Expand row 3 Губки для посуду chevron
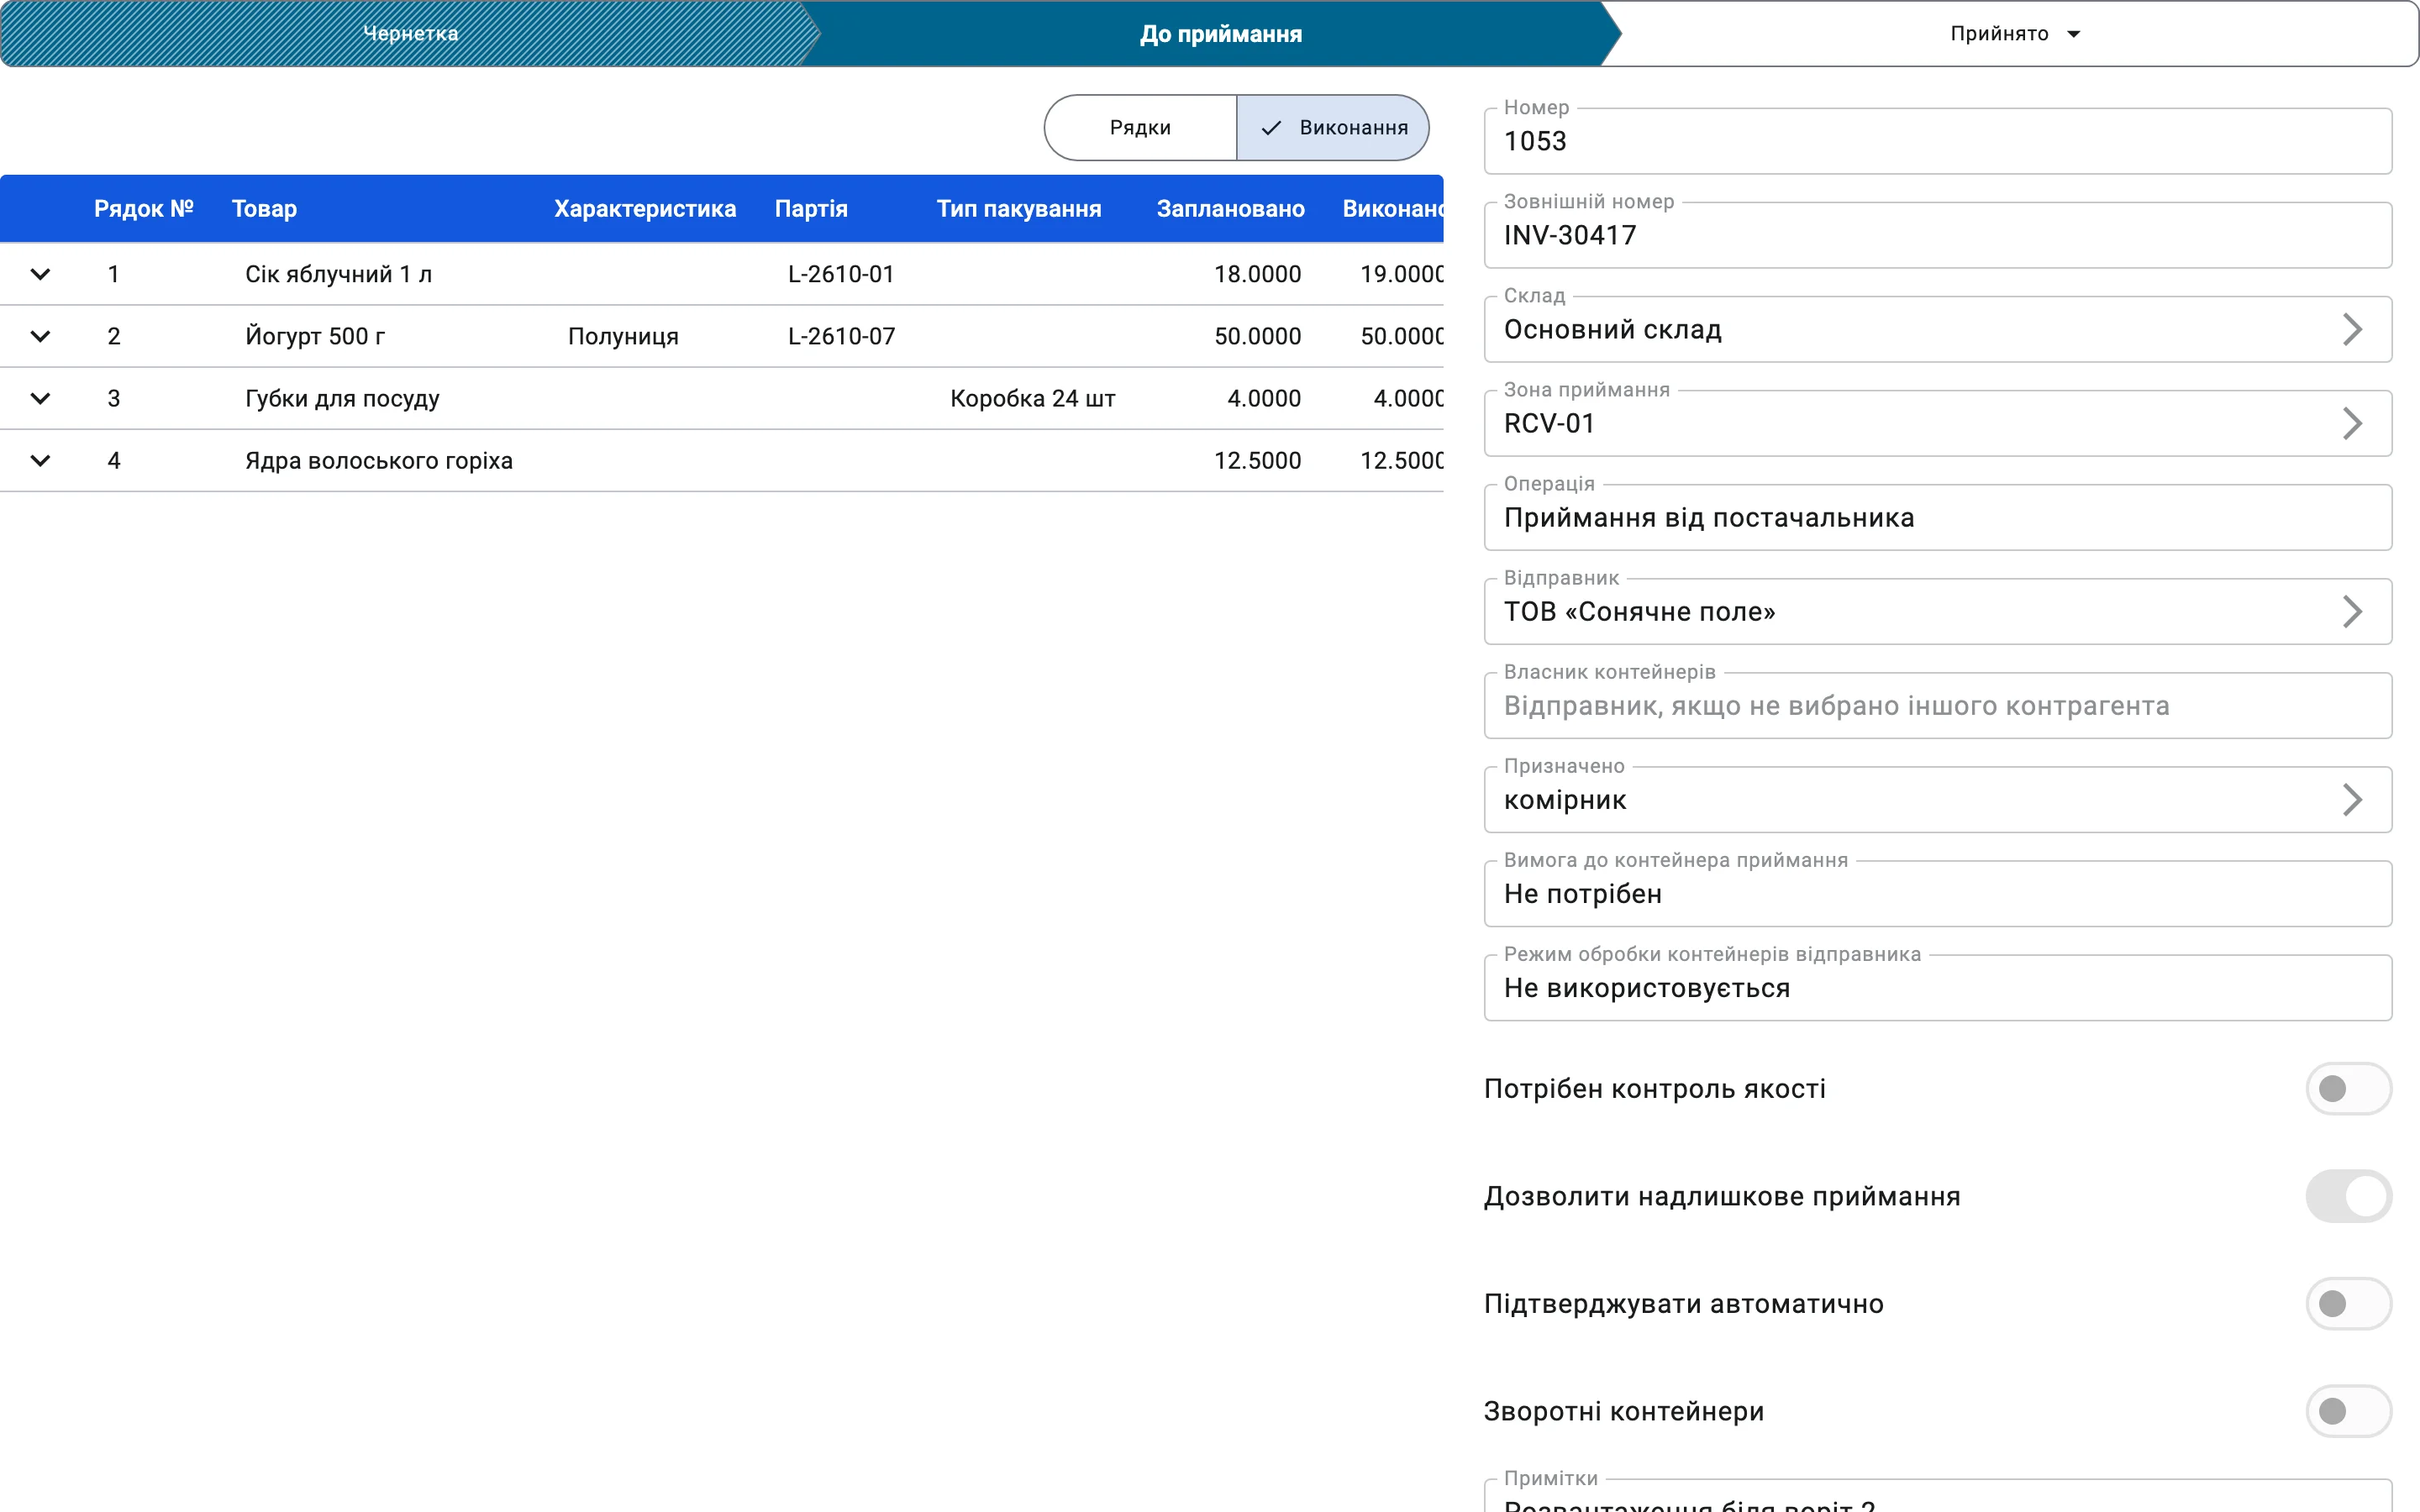Screen dimensions: 2420x1512 point(40,398)
